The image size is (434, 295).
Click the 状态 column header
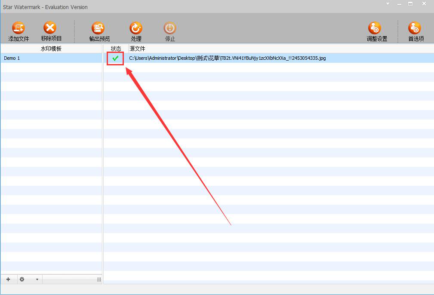click(x=116, y=49)
